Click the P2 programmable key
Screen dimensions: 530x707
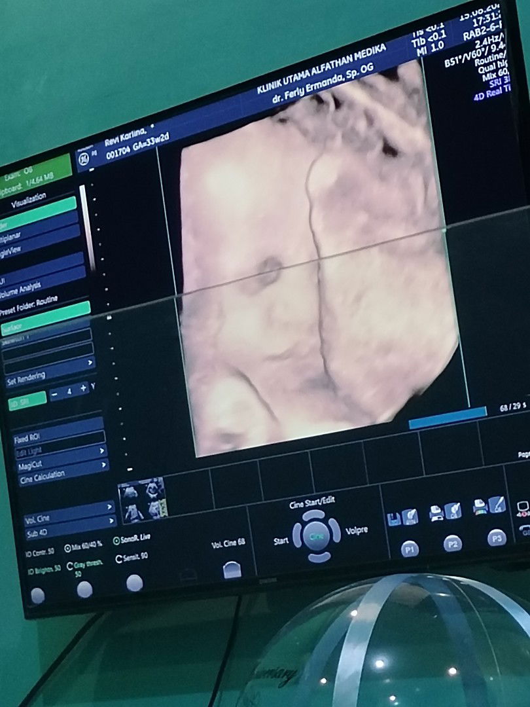452,543
